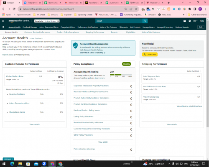The width and height of the screenshot is (209, 167).
Task: Open the Help link in the header
Action: pos(202,21)
